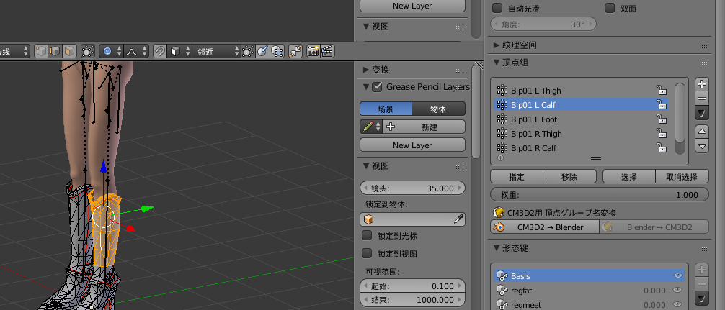The height and width of the screenshot is (310, 725).
Task: Toggle snap project onto surface icon
Action: (x=262, y=51)
